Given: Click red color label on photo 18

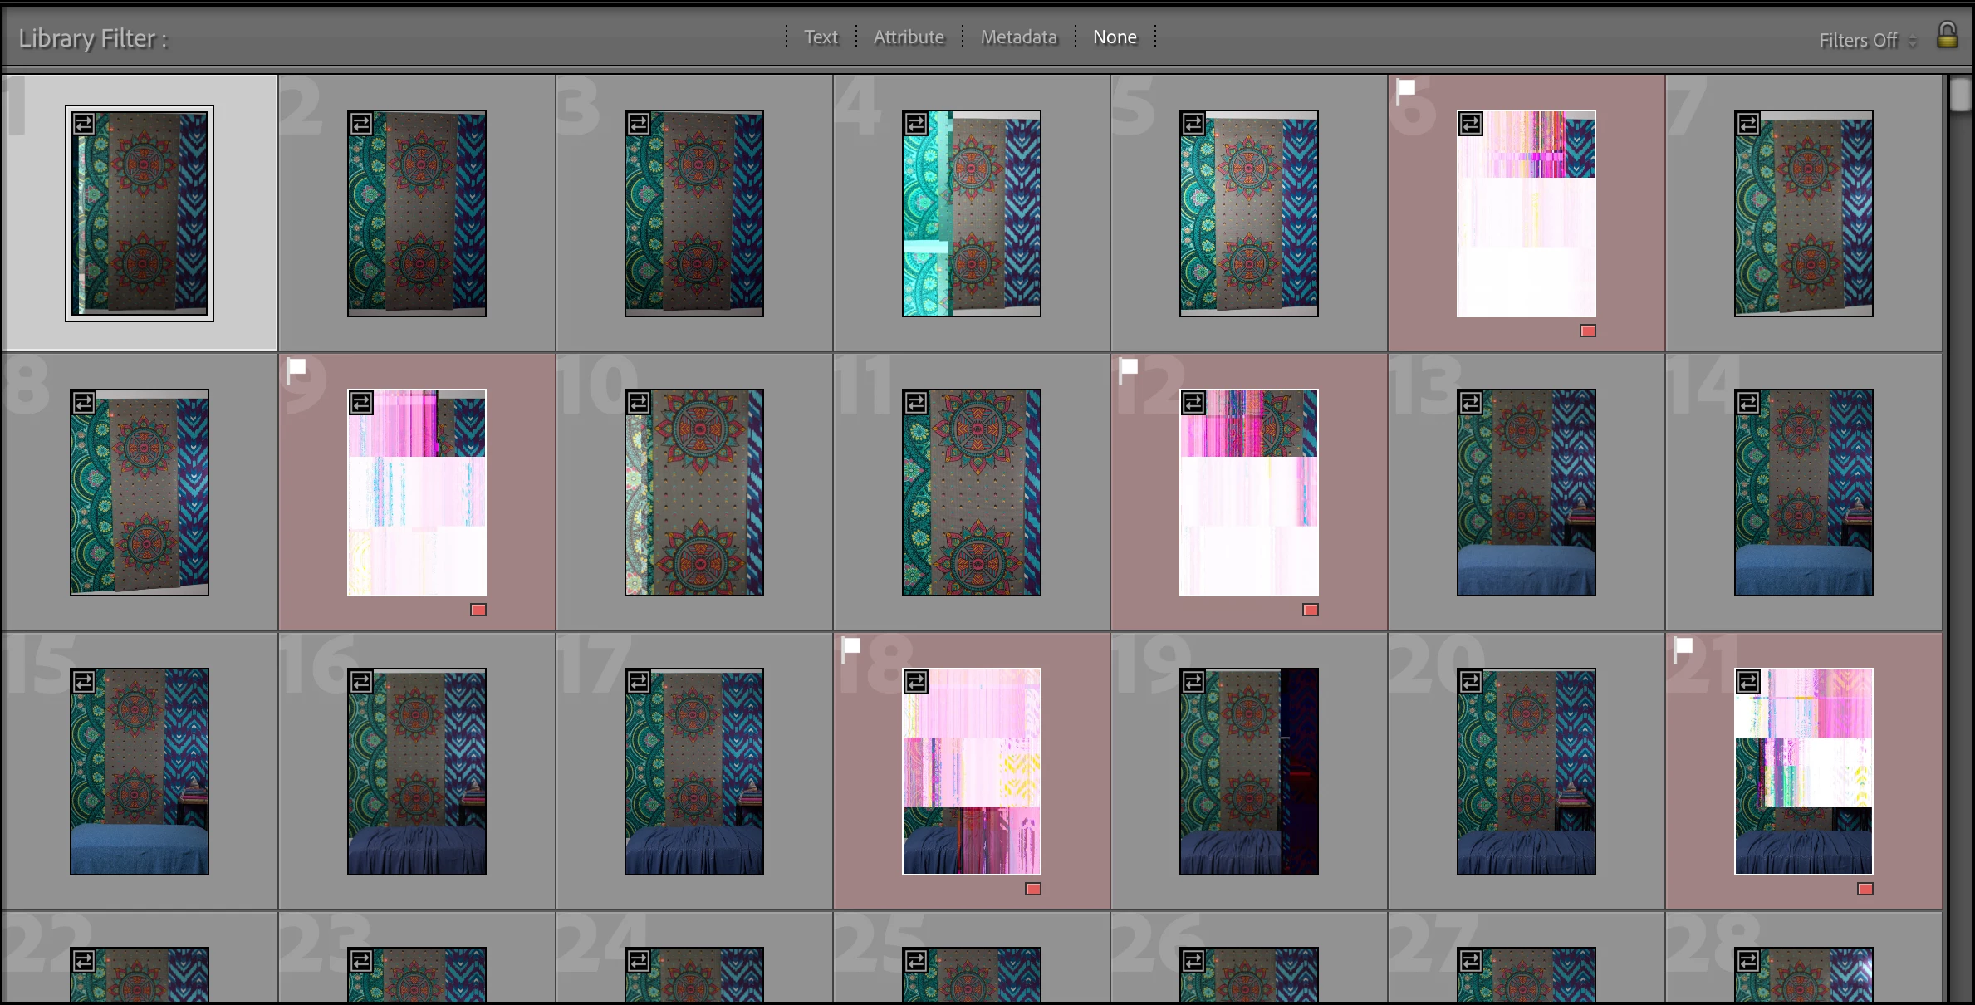Looking at the screenshot, I should click(1033, 889).
